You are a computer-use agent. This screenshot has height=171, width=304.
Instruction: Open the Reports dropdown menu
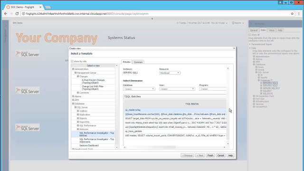(238, 23)
